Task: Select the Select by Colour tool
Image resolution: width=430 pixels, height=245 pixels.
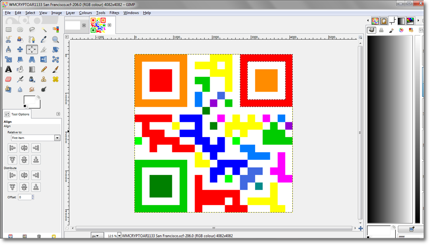Action: pyautogui.click(x=55, y=29)
